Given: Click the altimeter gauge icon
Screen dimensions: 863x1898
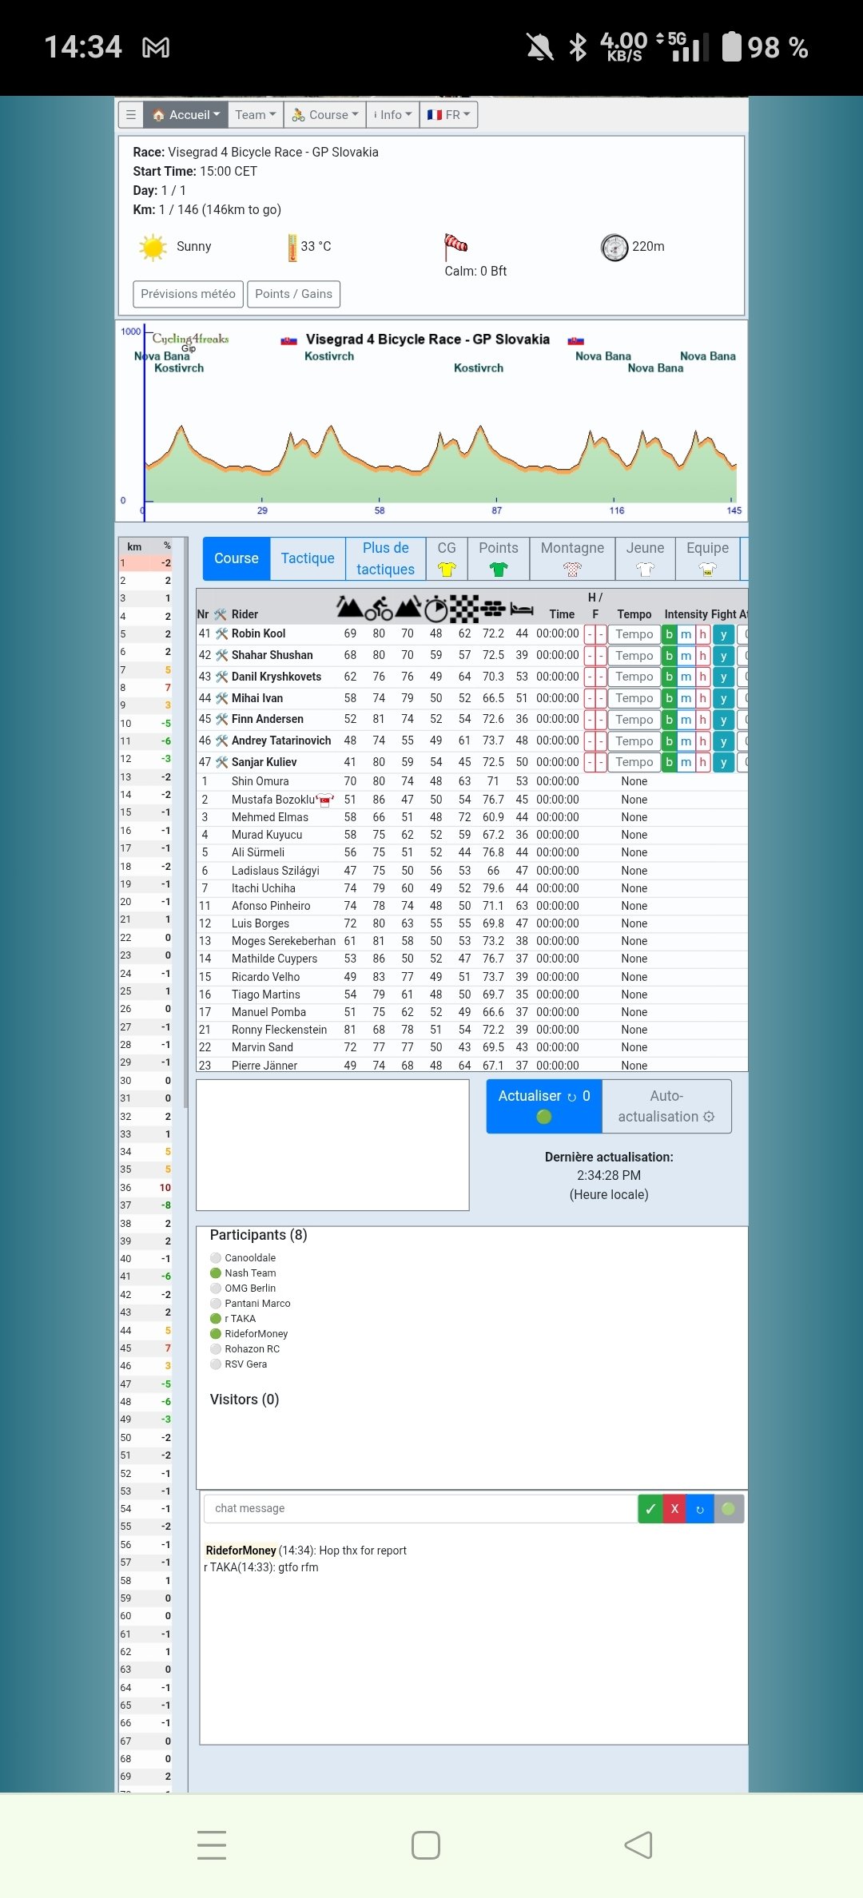Looking at the screenshot, I should pos(614,248).
